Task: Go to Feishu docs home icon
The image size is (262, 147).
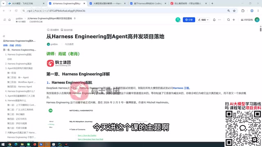Action: pyautogui.click(x=9, y=20)
